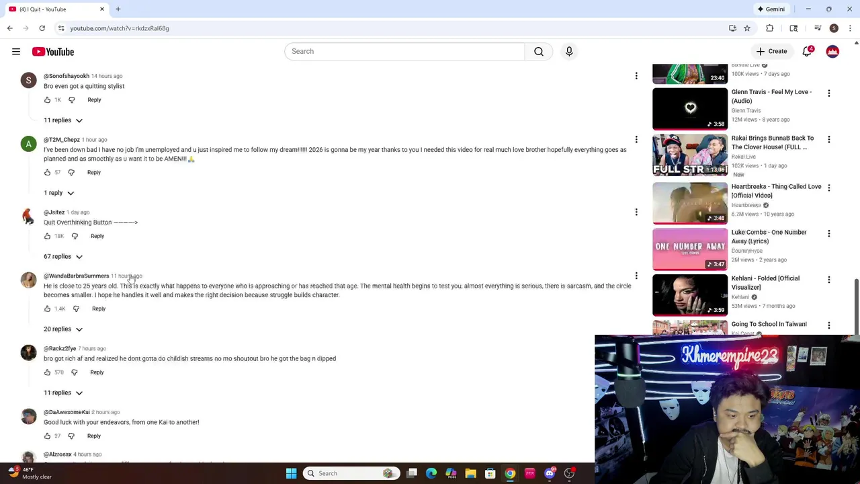Open Windows Start menu
The width and height of the screenshot is (860, 484).
point(291,473)
